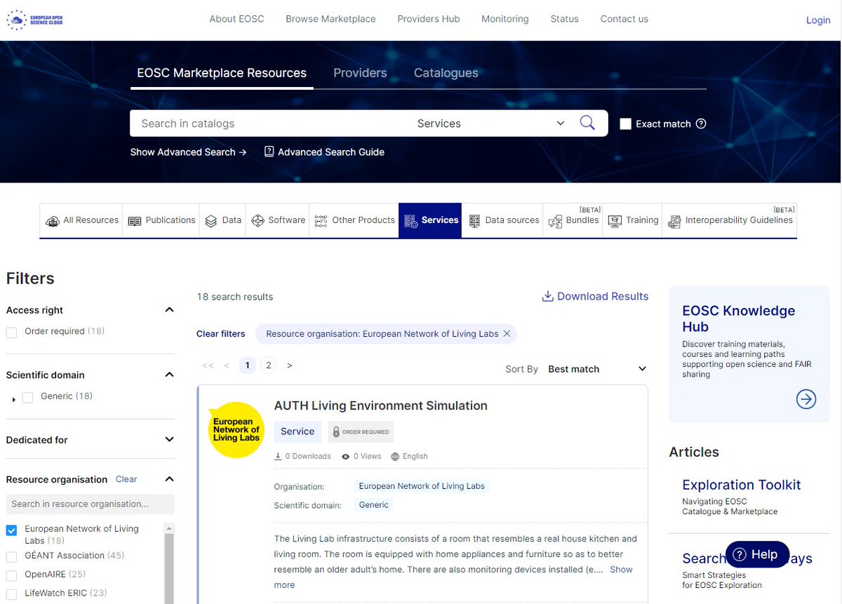Go to results page 2
The image size is (842, 604).
pyautogui.click(x=268, y=365)
